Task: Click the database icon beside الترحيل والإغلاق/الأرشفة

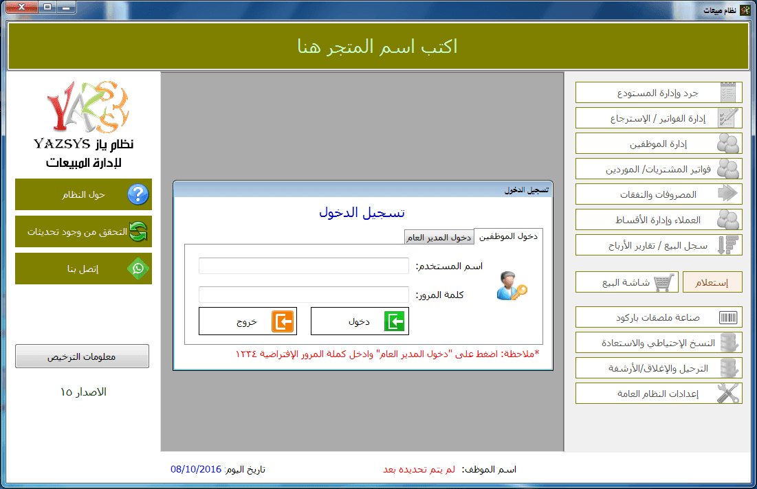Action: click(x=729, y=368)
